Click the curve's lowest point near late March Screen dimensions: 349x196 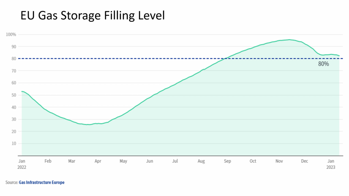(x=89, y=125)
